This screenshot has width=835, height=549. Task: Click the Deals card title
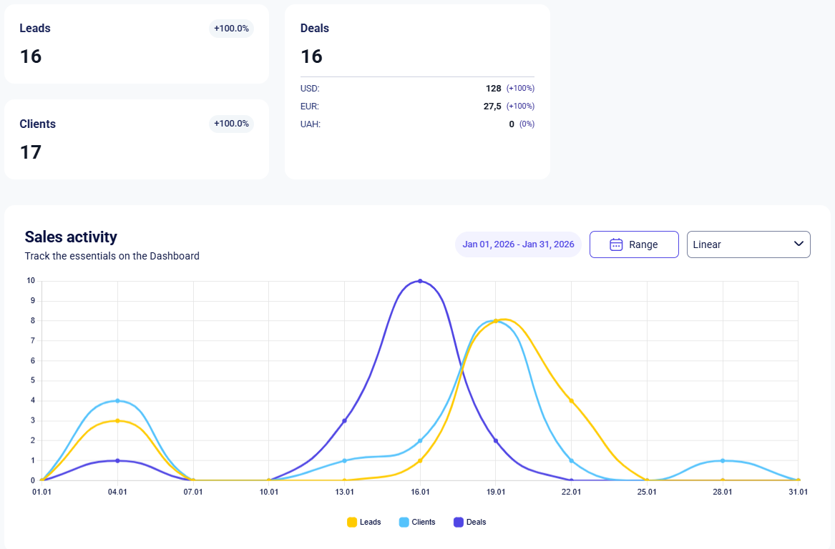(x=315, y=28)
